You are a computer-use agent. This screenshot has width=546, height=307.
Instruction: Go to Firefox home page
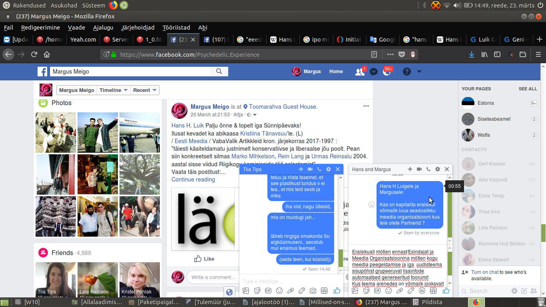47,54
